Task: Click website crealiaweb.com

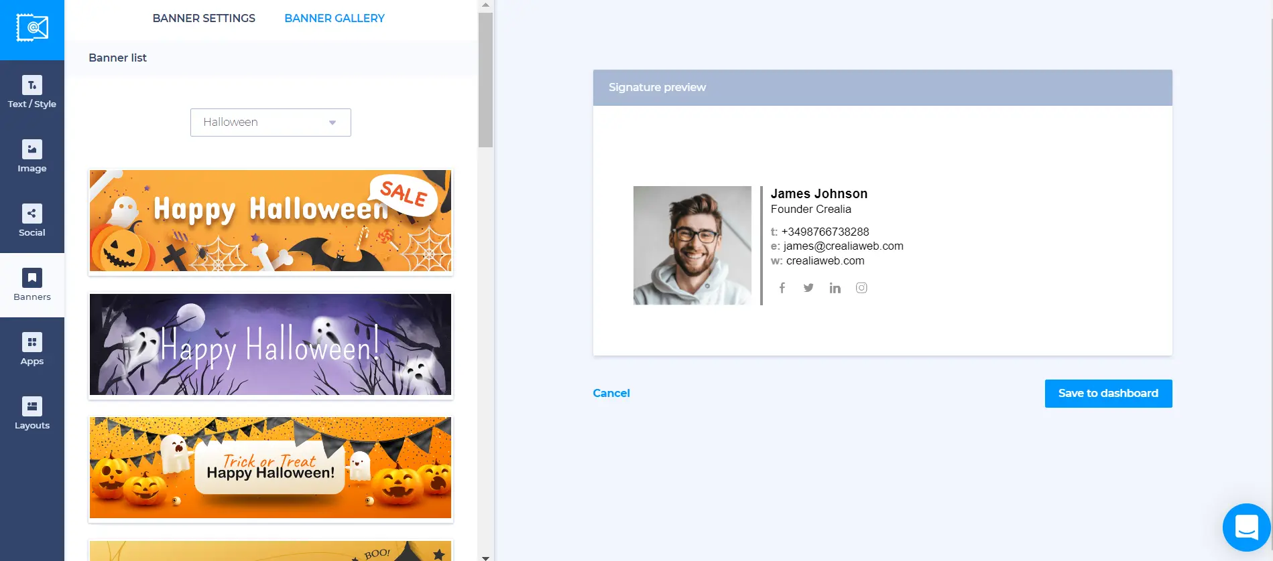Action: tap(825, 260)
